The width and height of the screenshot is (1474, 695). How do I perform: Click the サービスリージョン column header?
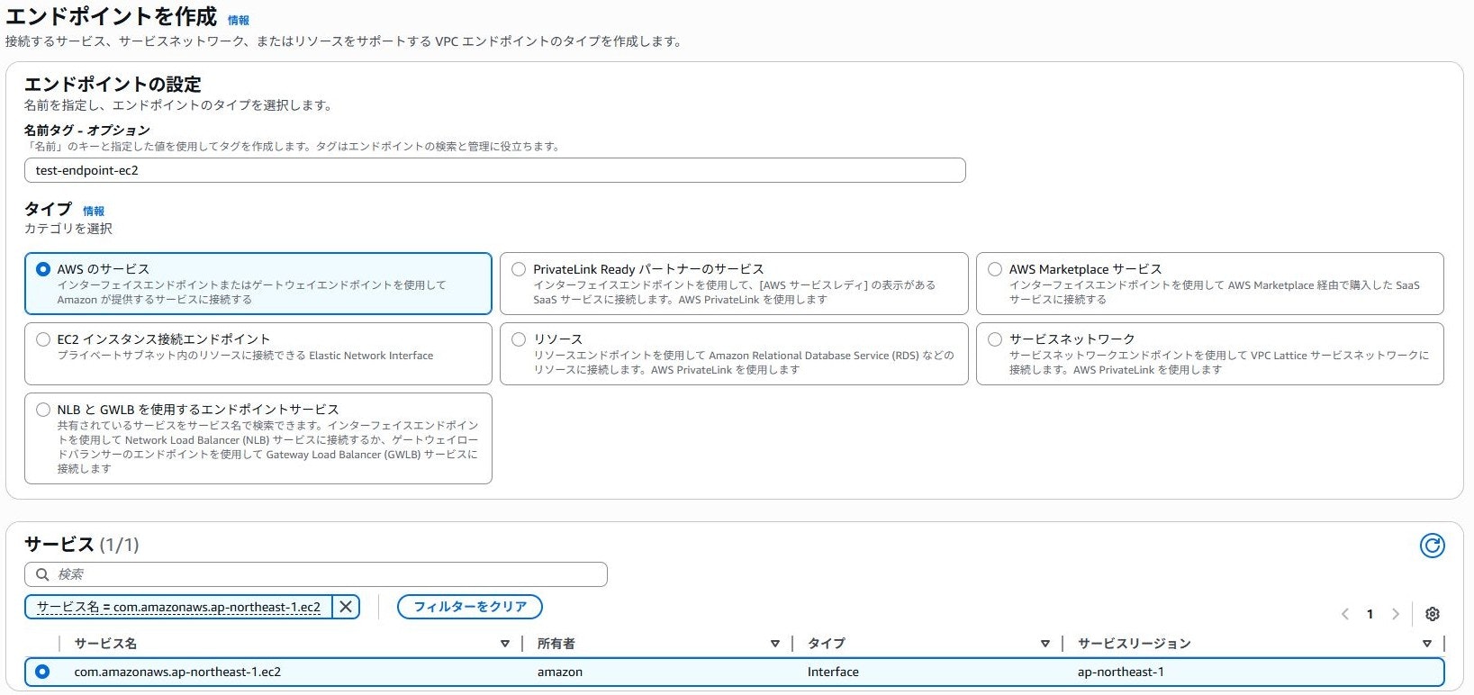coord(1135,644)
